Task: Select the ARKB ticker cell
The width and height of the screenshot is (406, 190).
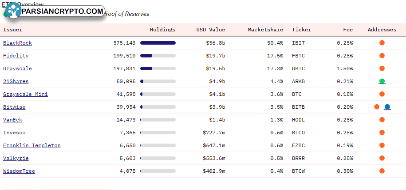Action: (298, 81)
